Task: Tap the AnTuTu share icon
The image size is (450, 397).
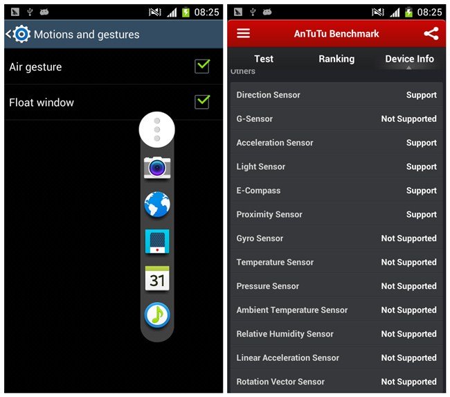Action: pyautogui.click(x=431, y=33)
